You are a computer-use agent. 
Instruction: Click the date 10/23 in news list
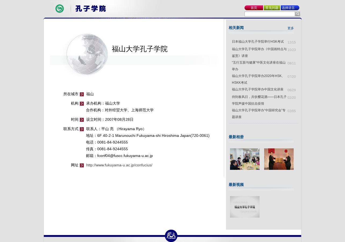292,50
